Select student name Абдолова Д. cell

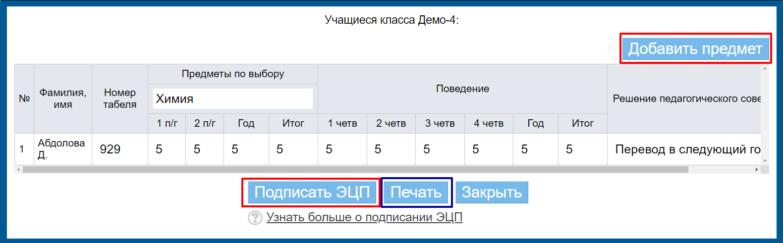pos(62,149)
